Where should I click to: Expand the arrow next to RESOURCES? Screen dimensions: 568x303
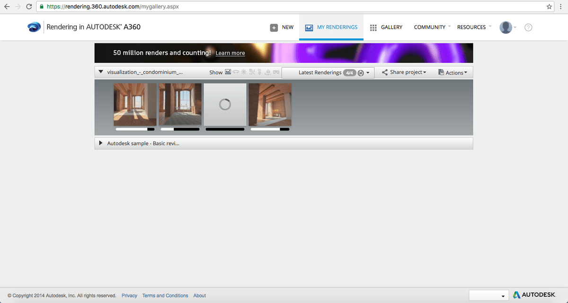[x=490, y=26]
